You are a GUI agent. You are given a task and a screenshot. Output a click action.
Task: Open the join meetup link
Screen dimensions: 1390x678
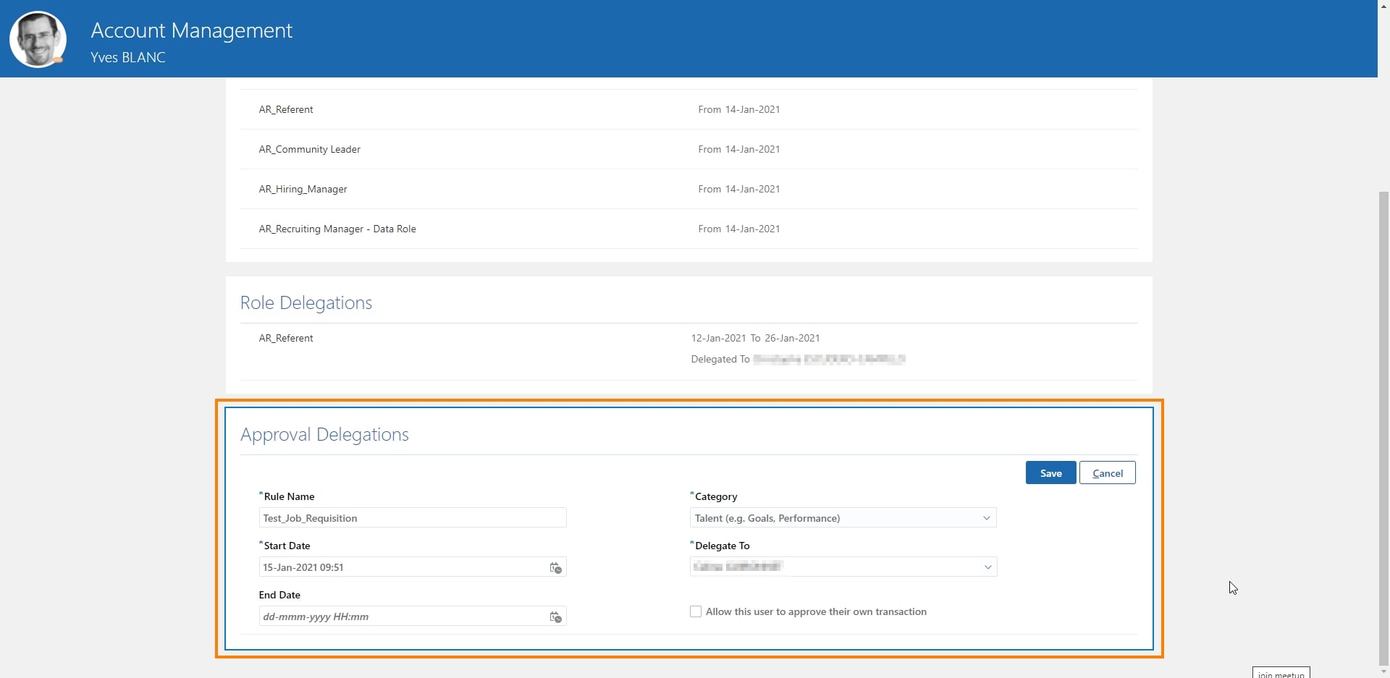tap(1280, 673)
